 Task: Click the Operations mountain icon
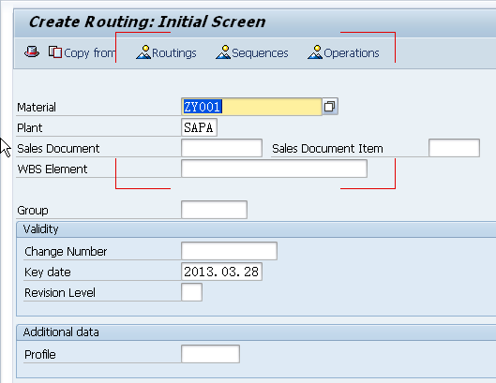[x=315, y=52]
